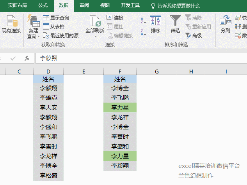This screenshot has width=247, height=185.
Task: Click the 连接 (Connections) button
Action: [x=115, y=18]
